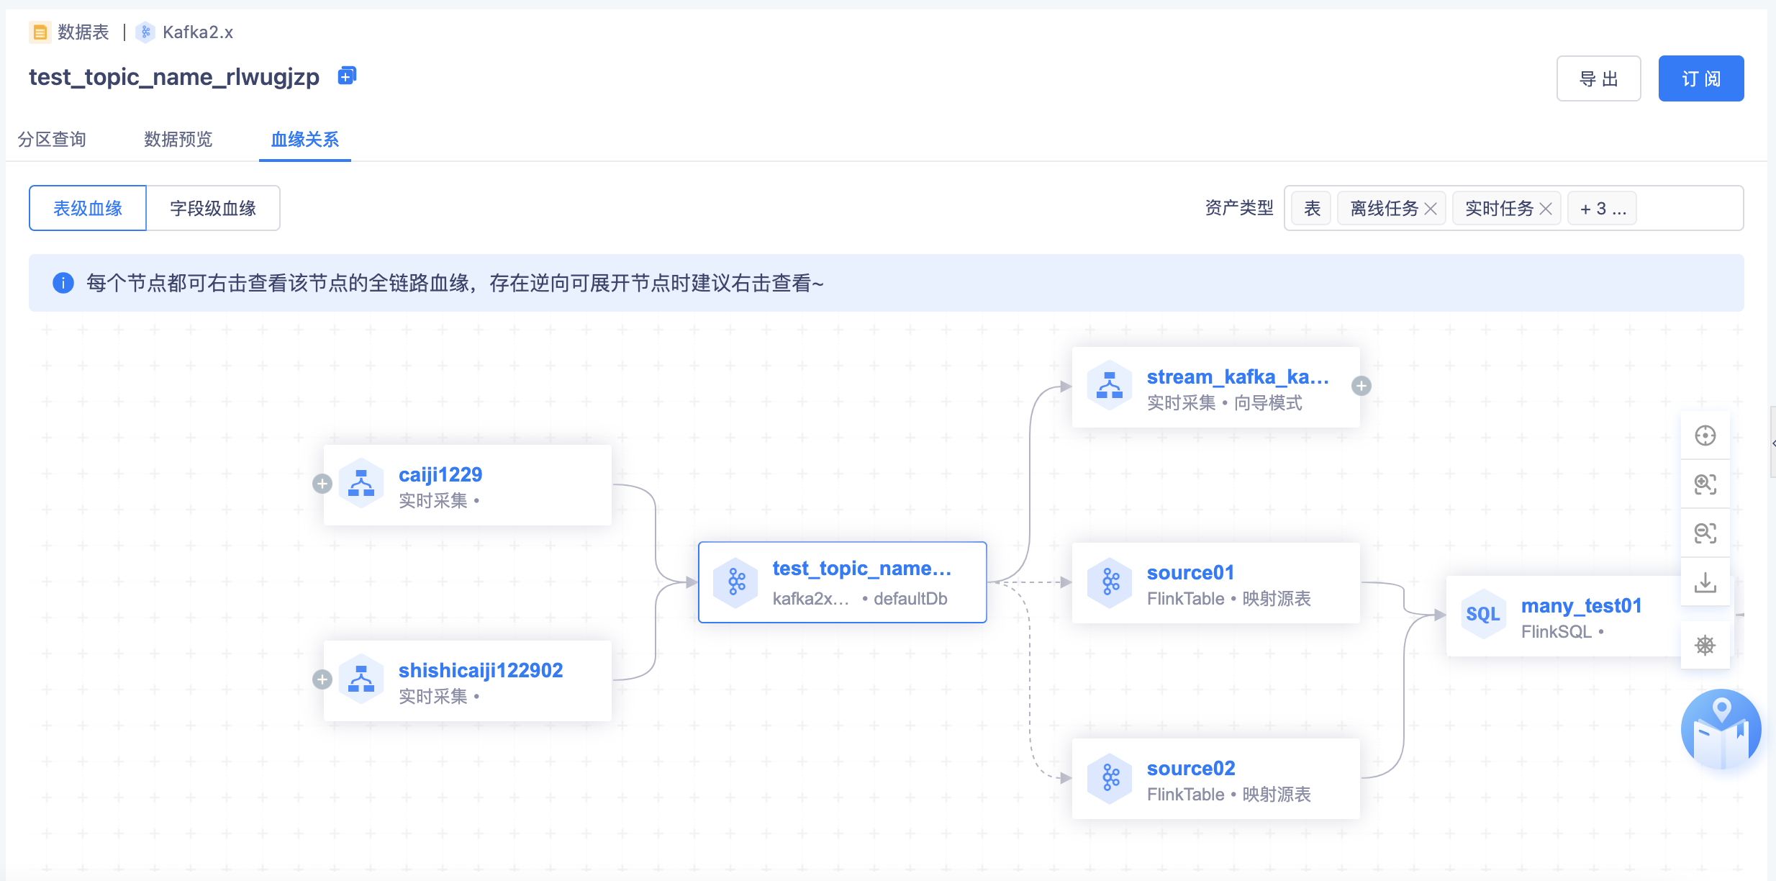Click the shishicaiji122902 node collection icon
1776x881 pixels.
click(361, 679)
